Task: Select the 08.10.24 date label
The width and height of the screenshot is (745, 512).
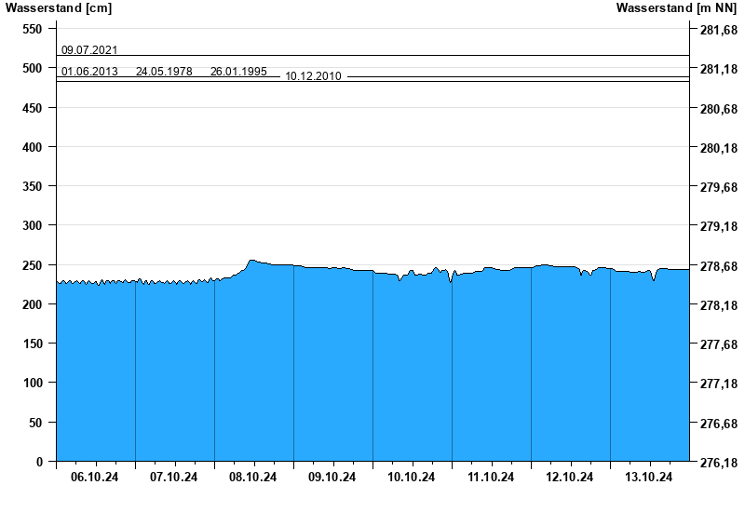Action: (x=253, y=478)
